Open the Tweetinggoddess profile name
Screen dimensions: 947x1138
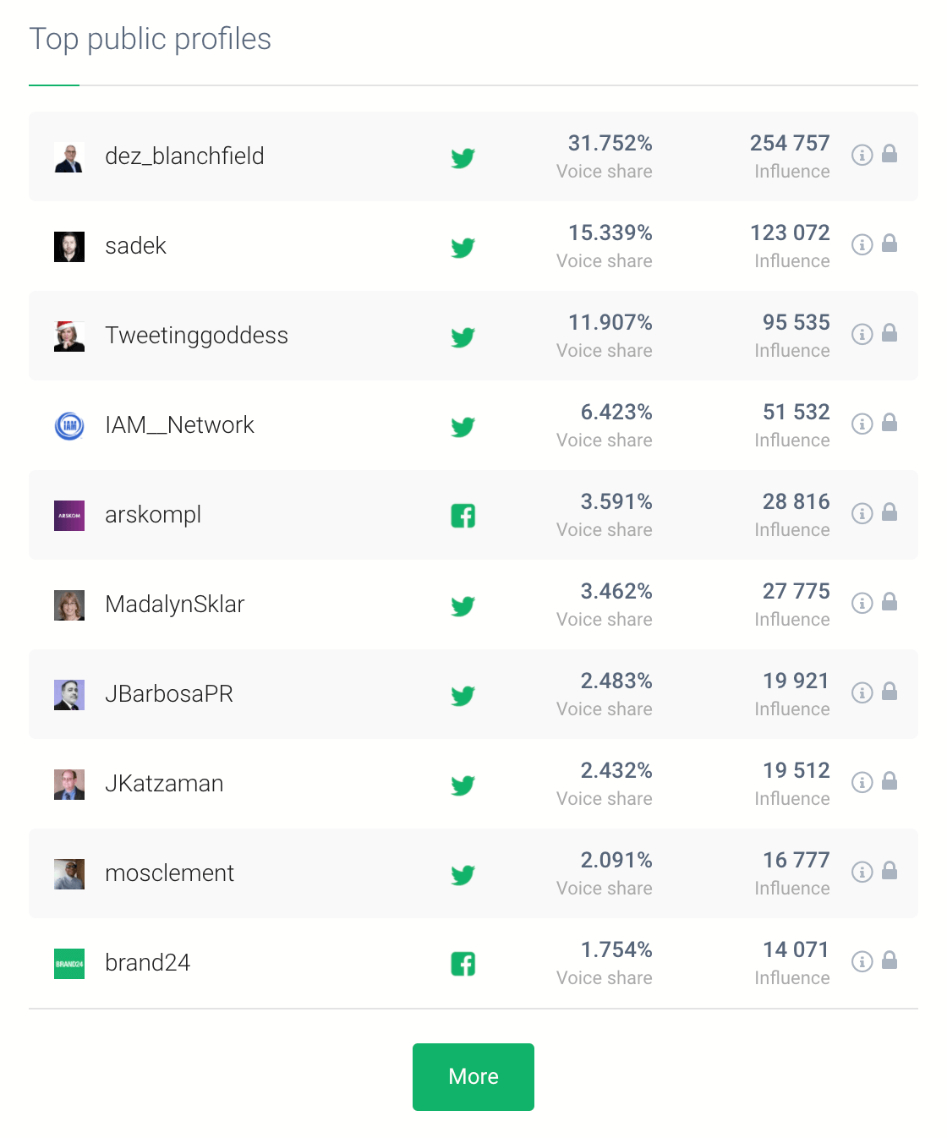196,336
